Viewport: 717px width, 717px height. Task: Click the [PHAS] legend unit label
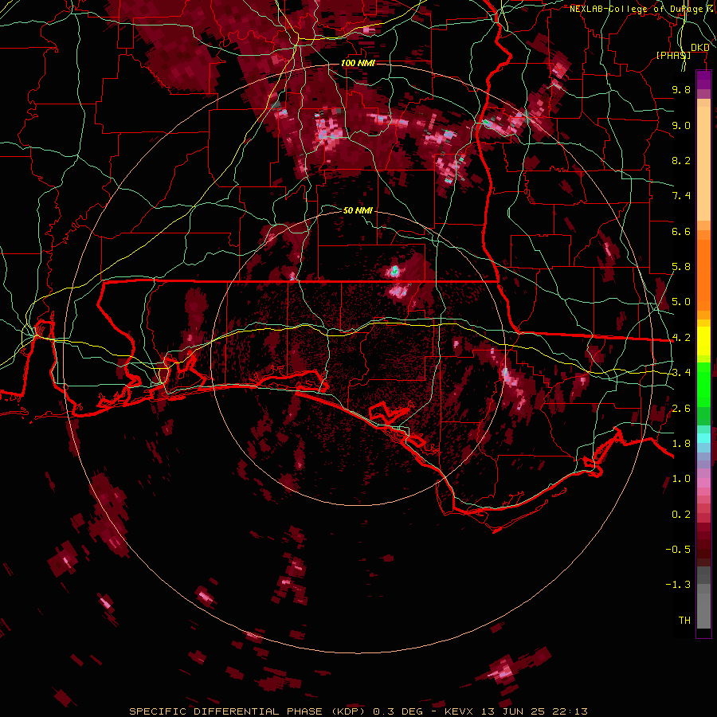[x=673, y=55]
